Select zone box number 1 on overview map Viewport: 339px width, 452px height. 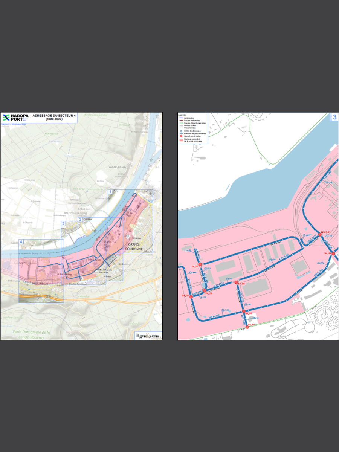pyautogui.click(x=110, y=192)
